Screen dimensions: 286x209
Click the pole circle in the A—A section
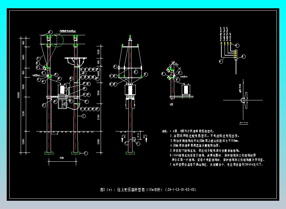pos(243,100)
